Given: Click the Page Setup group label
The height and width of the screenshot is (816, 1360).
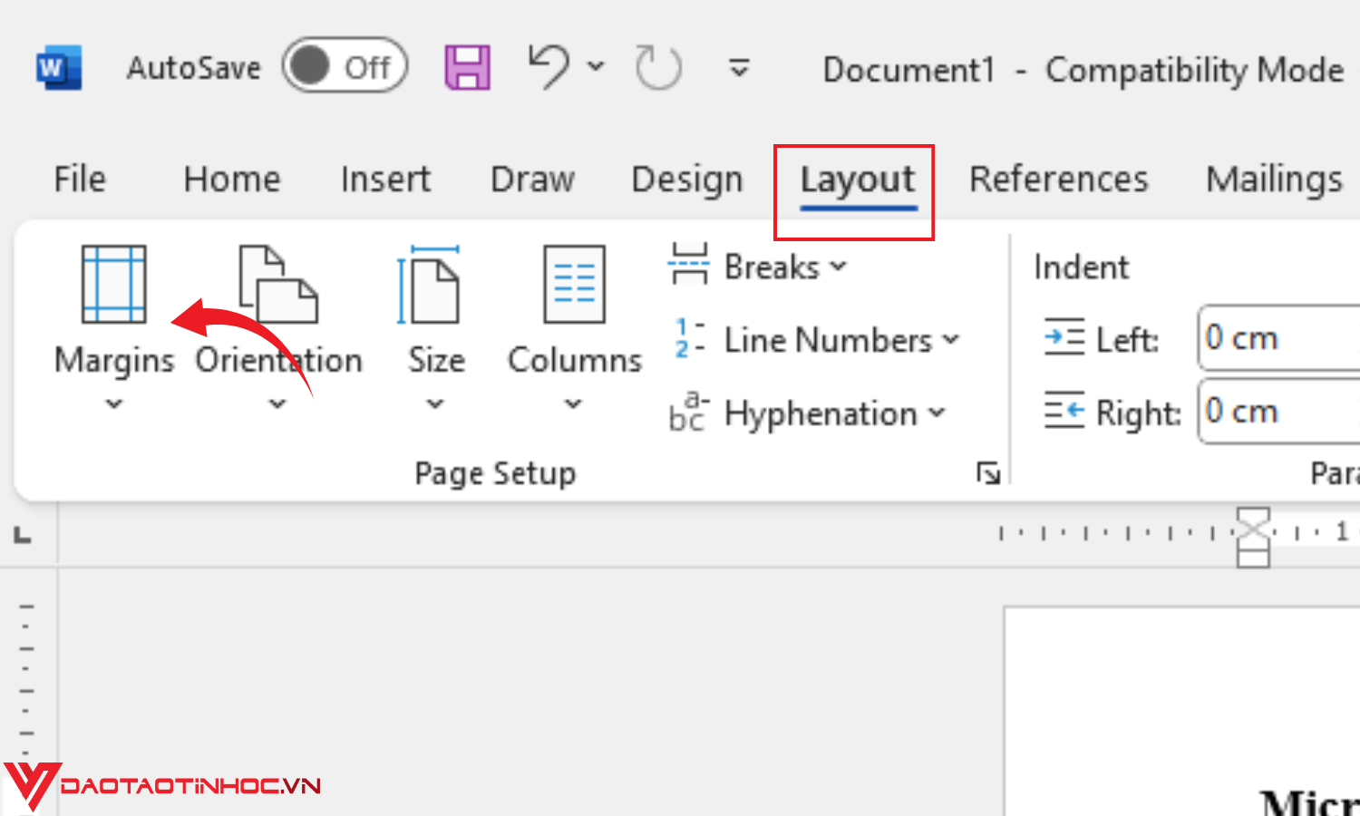Looking at the screenshot, I should tap(495, 473).
